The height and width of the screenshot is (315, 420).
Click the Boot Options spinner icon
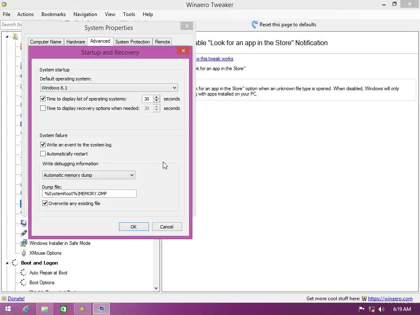[x=23, y=283]
